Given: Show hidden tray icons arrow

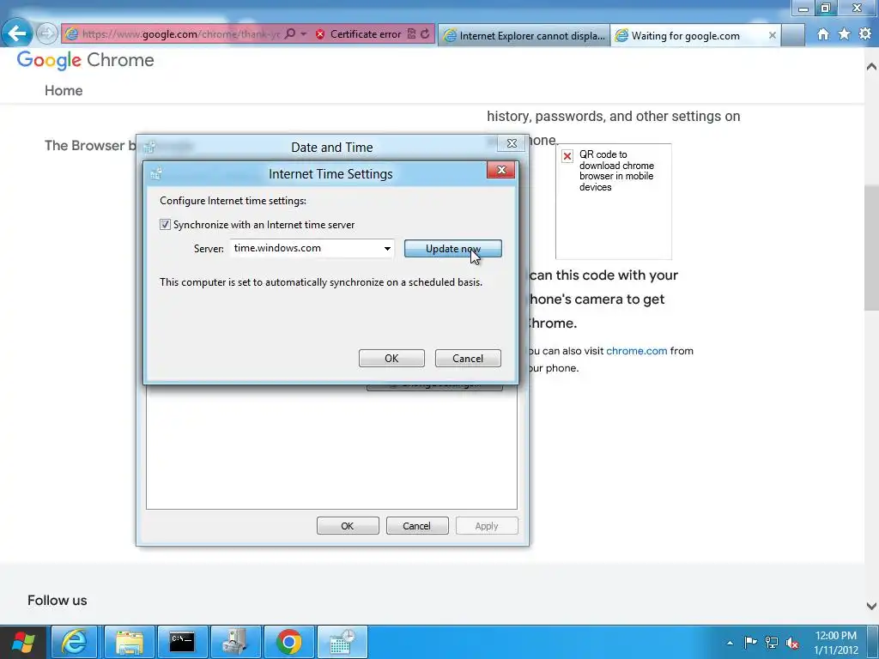Looking at the screenshot, I should [x=730, y=643].
